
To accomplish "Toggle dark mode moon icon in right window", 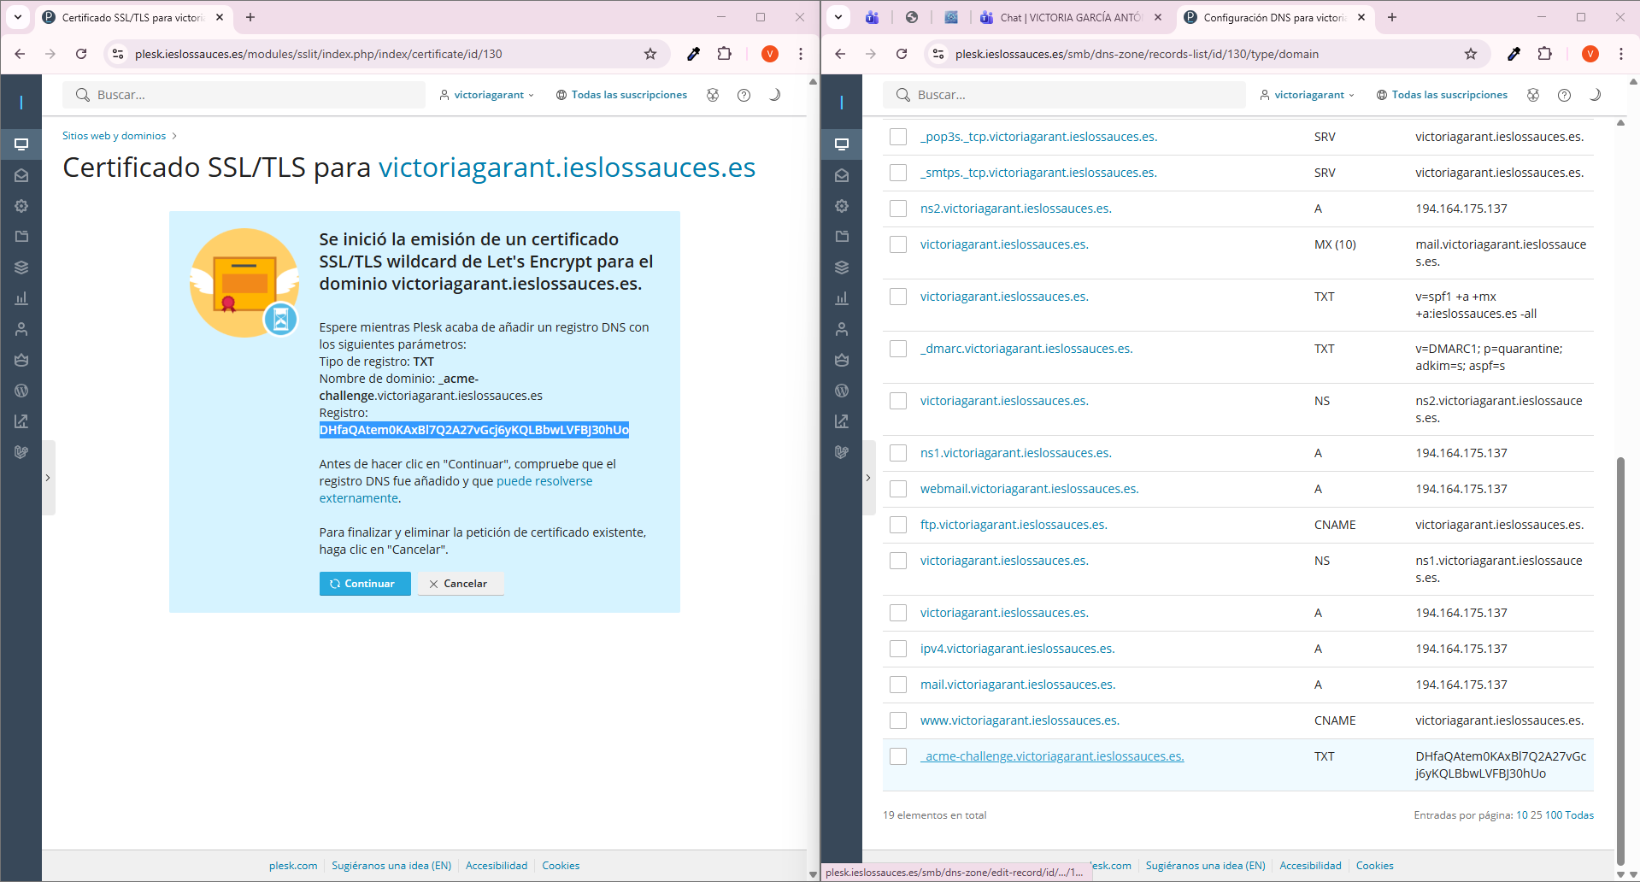I will click(1595, 95).
